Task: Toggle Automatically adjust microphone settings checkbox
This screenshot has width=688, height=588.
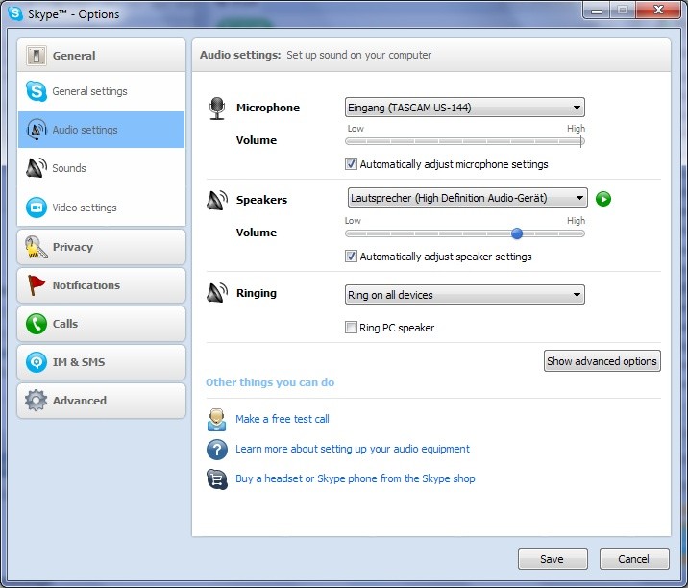Action: point(351,164)
